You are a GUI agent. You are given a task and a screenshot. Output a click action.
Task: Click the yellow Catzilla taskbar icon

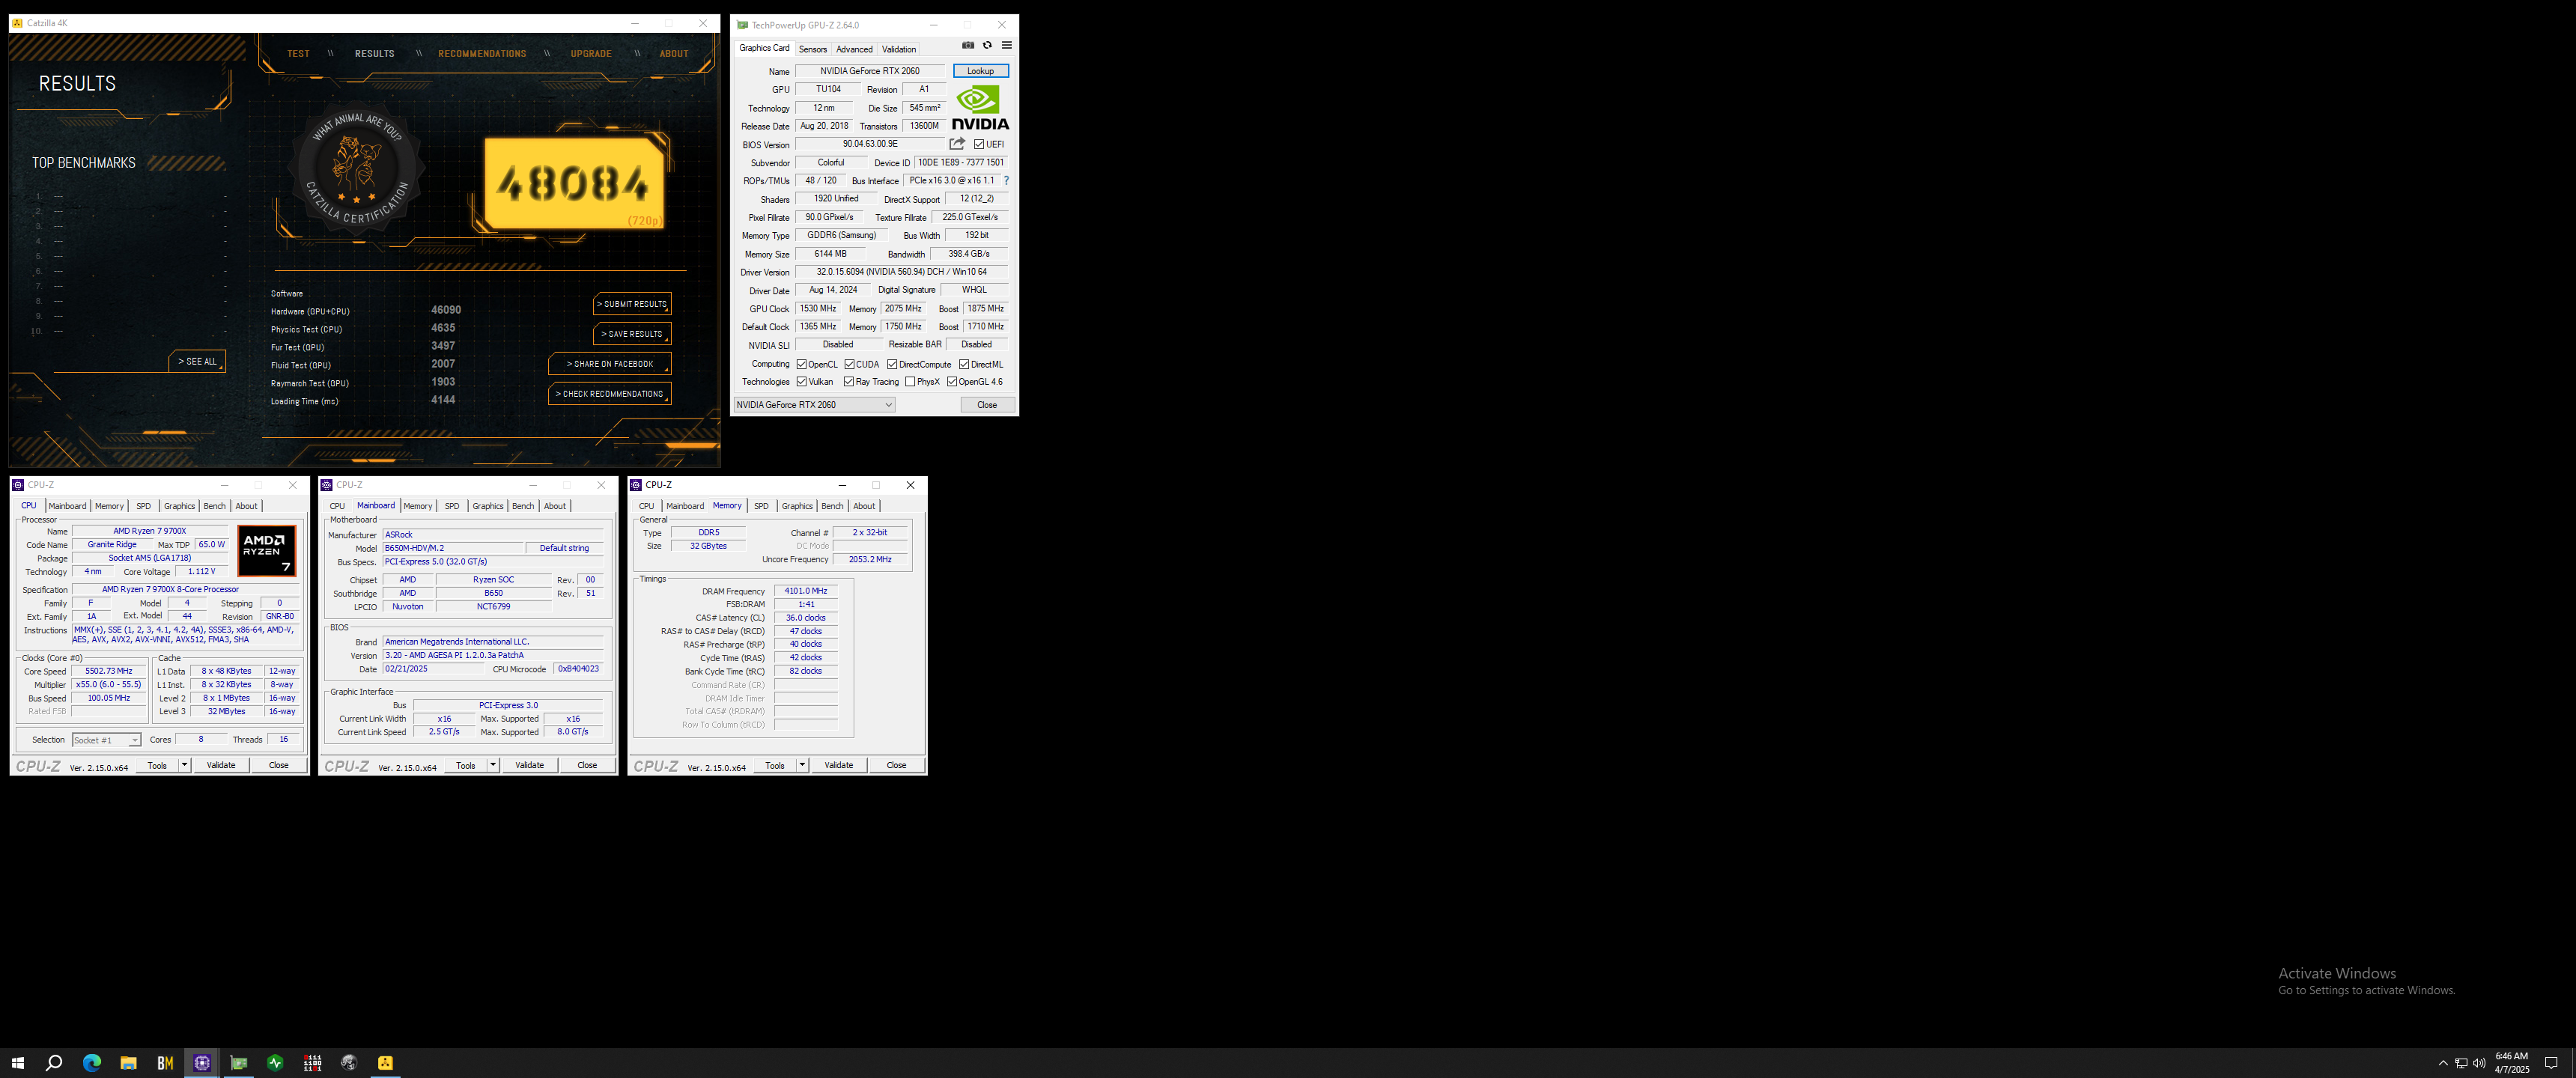pyautogui.click(x=386, y=1062)
